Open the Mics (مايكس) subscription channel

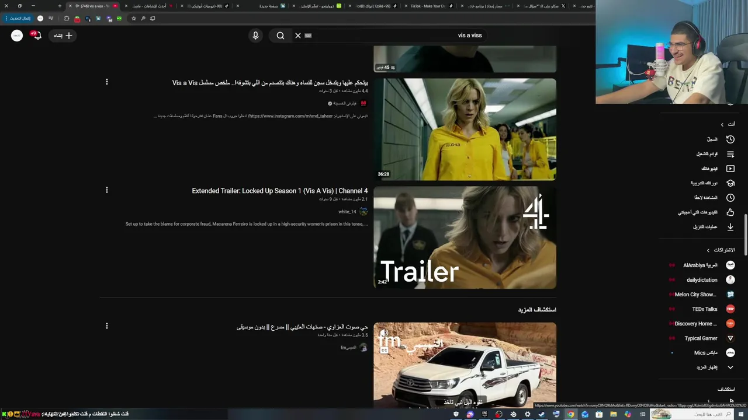[702, 353]
